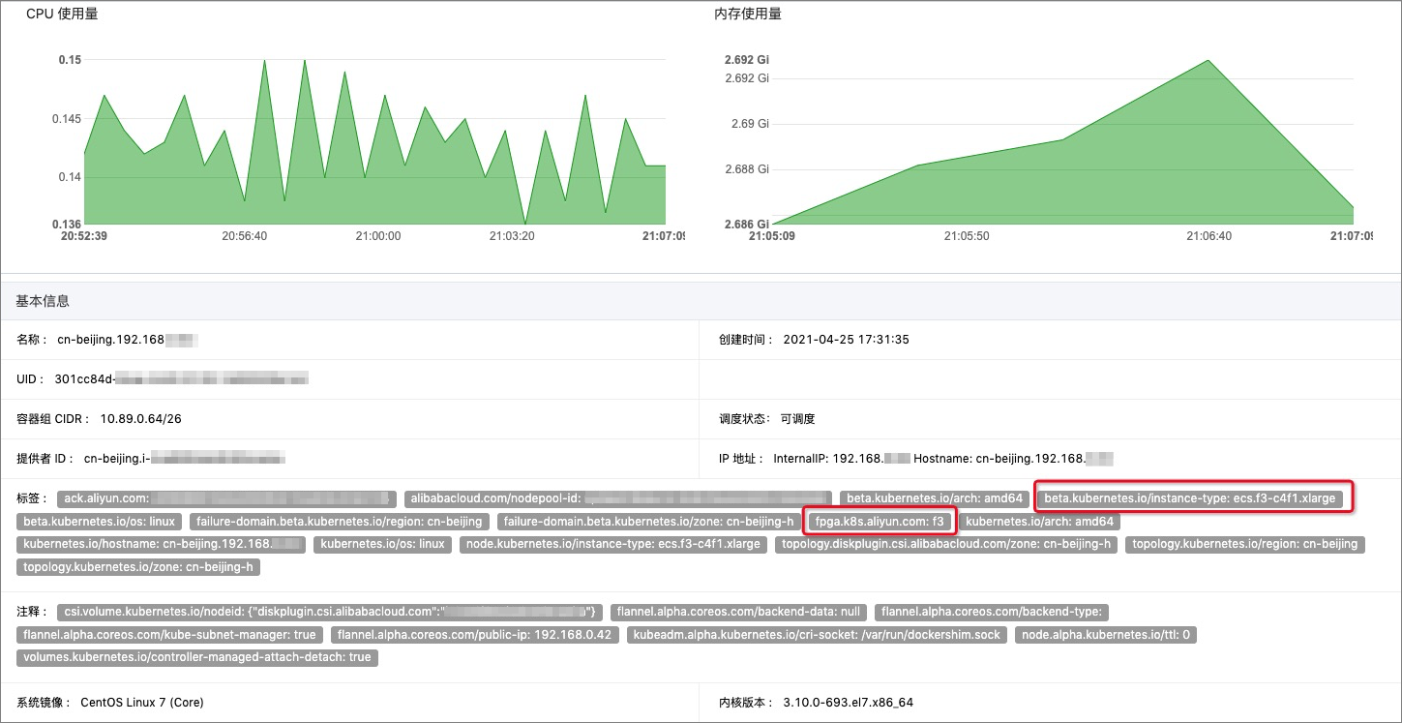Screen dimensions: 1402x723
Task: Click the 2.686 Gi axis label
Action: pyautogui.click(x=746, y=224)
